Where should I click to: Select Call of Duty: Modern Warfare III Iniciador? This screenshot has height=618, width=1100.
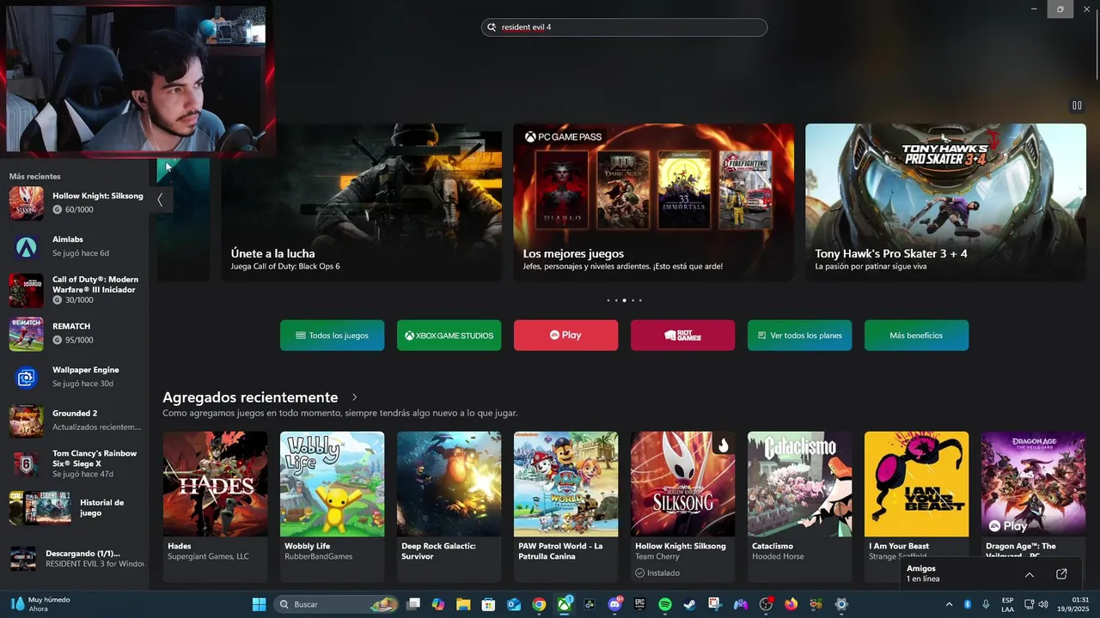tap(76, 290)
